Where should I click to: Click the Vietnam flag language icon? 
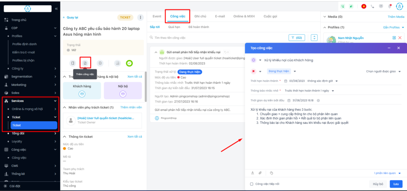coord(363,6)
